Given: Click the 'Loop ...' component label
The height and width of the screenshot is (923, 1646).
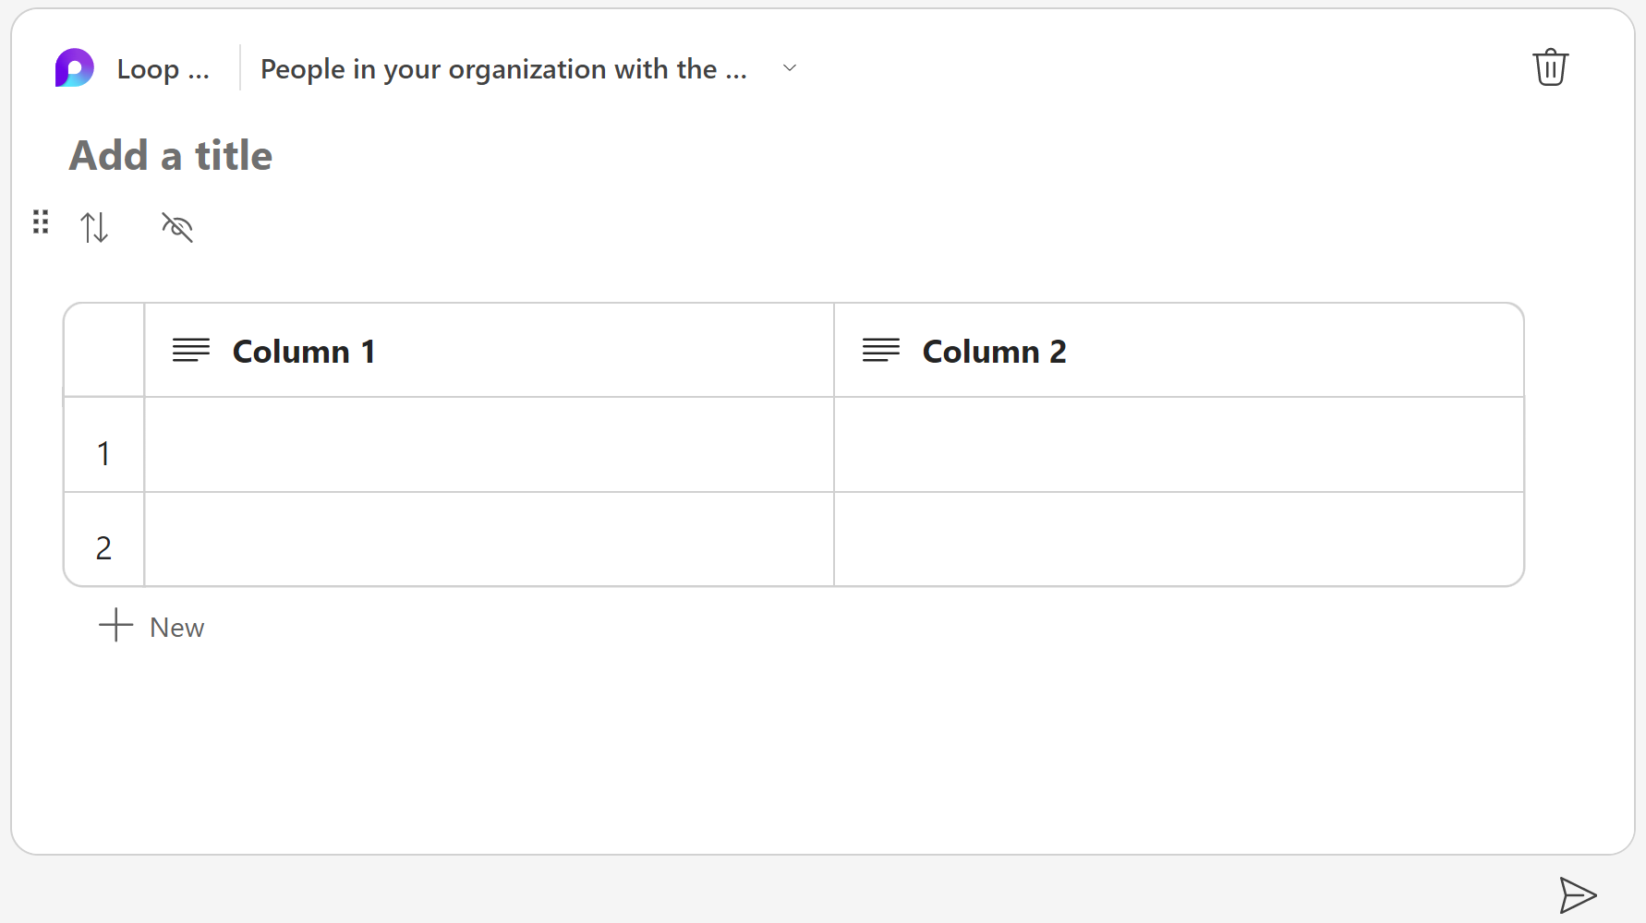Looking at the screenshot, I should pos(163,69).
